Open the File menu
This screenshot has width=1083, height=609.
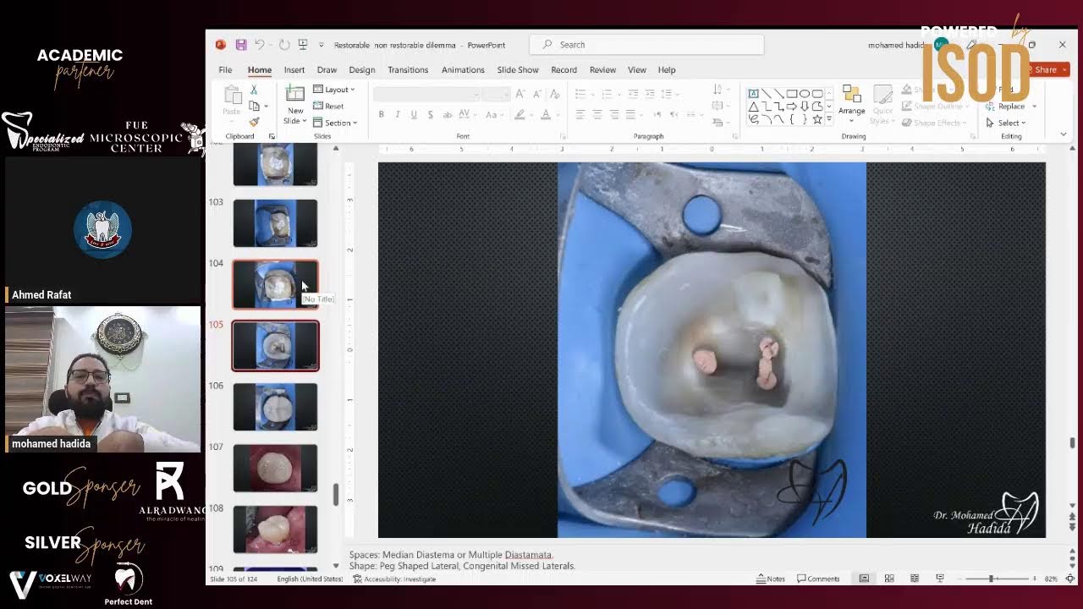point(225,70)
